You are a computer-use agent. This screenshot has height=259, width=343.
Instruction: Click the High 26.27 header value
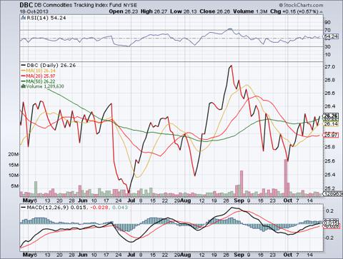tap(154, 11)
